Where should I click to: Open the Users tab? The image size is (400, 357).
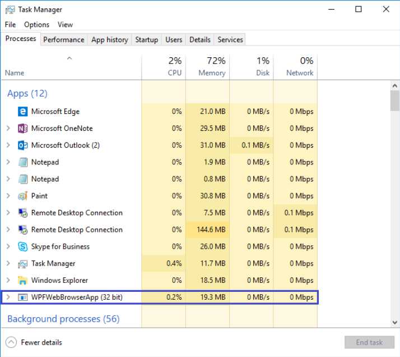(174, 40)
